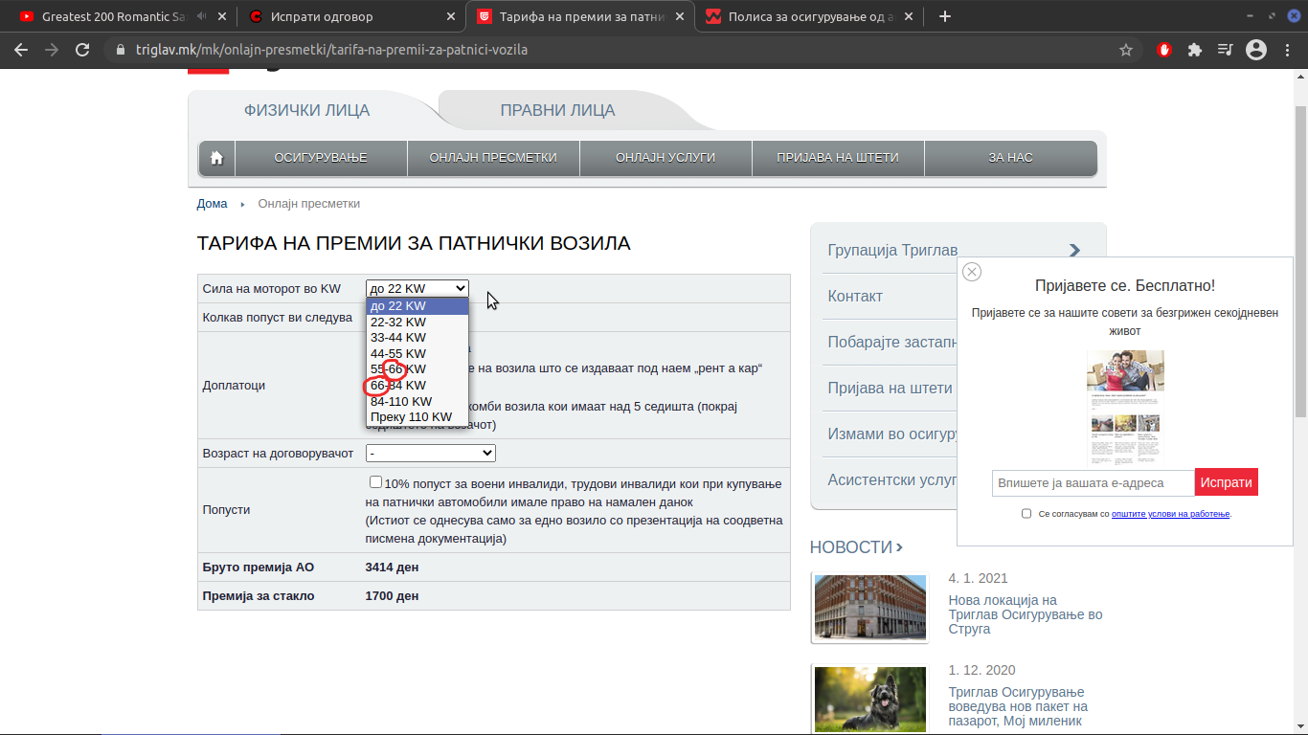
Task: Close the Испрати одговор tab
Action: [x=451, y=16]
